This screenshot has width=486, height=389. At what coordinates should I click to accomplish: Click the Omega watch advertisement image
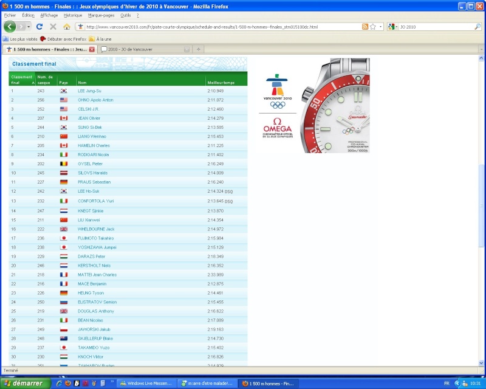coord(335,105)
